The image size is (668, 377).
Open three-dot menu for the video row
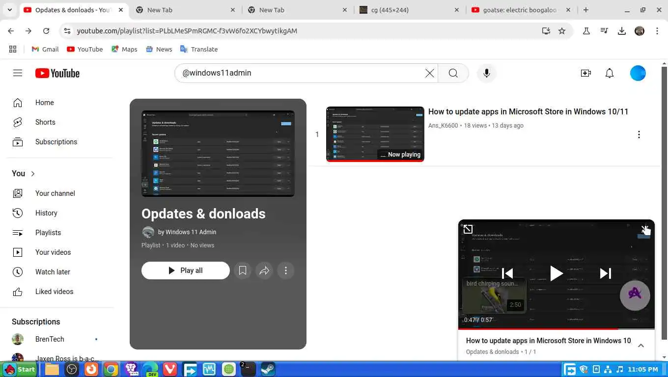(639, 135)
